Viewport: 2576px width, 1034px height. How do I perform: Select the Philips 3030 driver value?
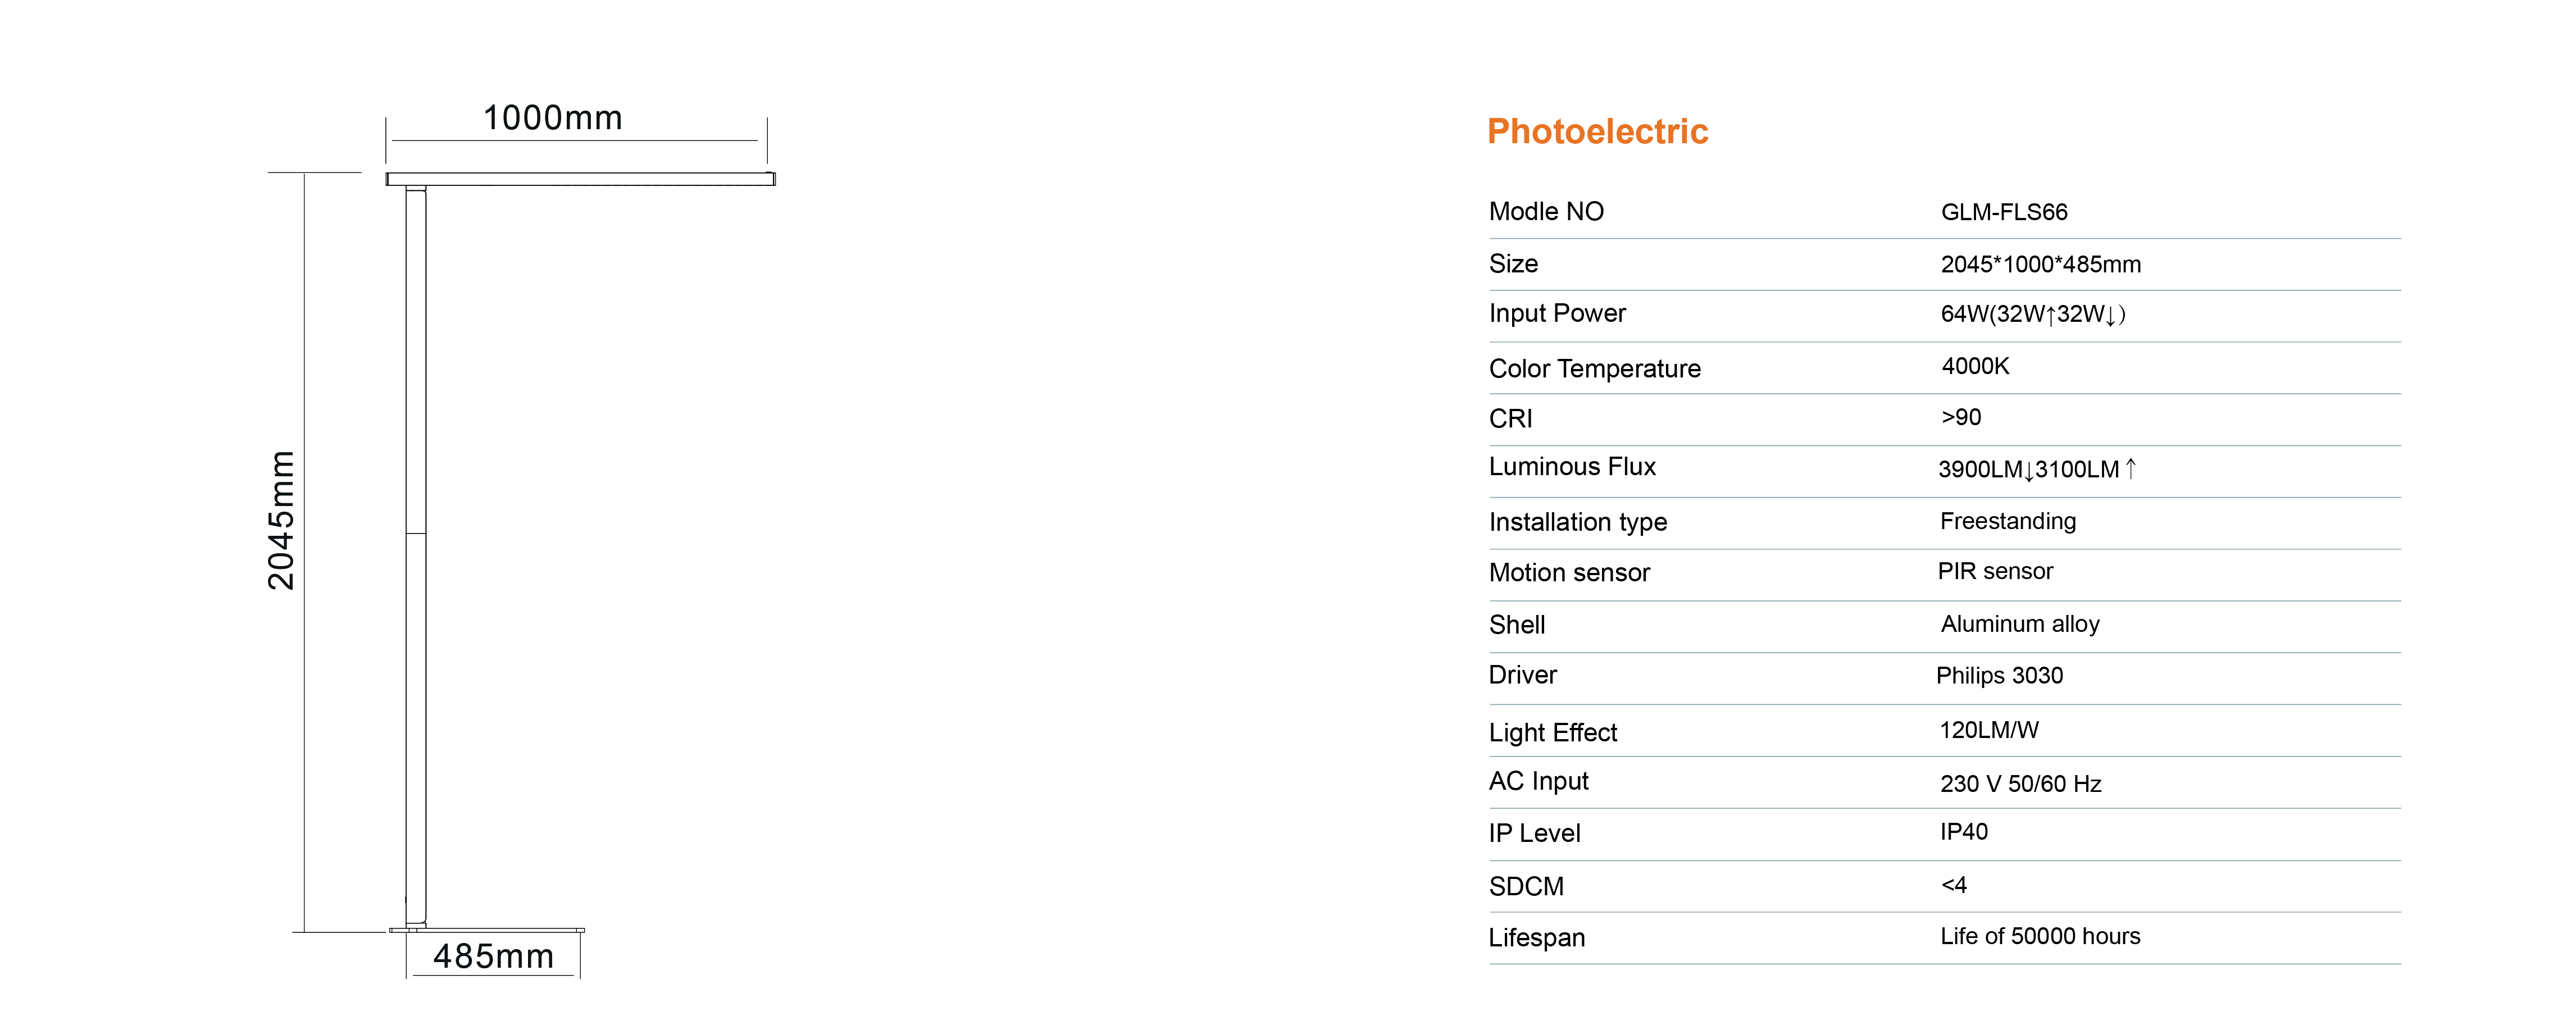click(x=1999, y=675)
